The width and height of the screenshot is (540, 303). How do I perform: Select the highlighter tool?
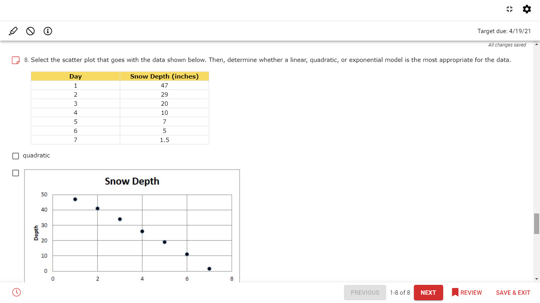tap(13, 31)
